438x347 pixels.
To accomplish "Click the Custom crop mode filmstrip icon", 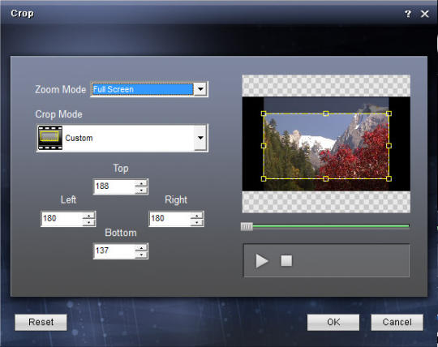I will click(x=50, y=138).
